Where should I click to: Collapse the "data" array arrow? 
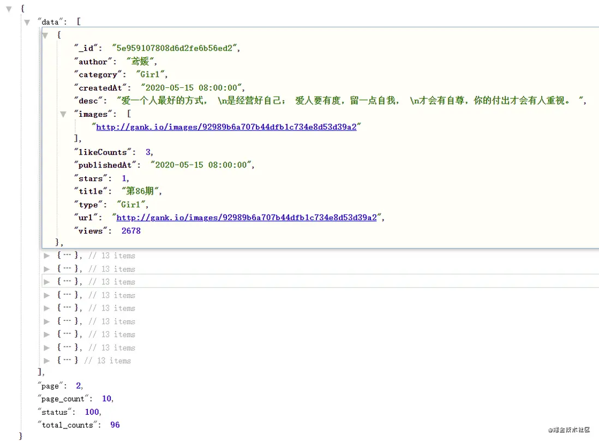(x=27, y=22)
